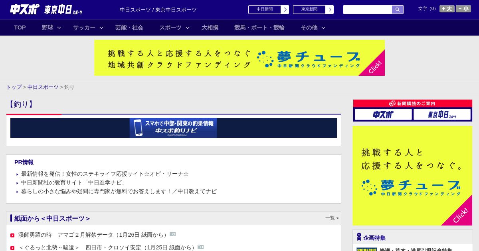The width and height of the screenshot is (479, 251).
Task: Expand the 野球 dropdown chevron
Action: click(59, 27)
